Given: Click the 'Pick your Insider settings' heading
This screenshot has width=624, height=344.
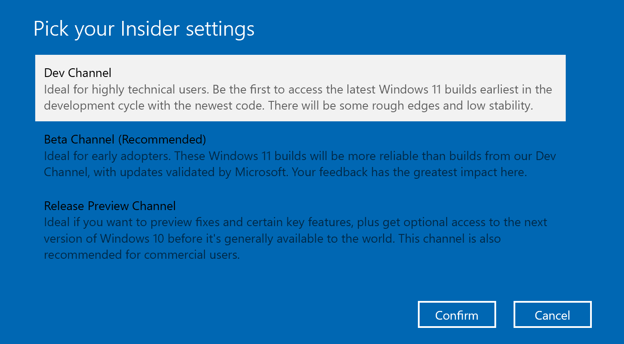Looking at the screenshot, I should point(144,29).
